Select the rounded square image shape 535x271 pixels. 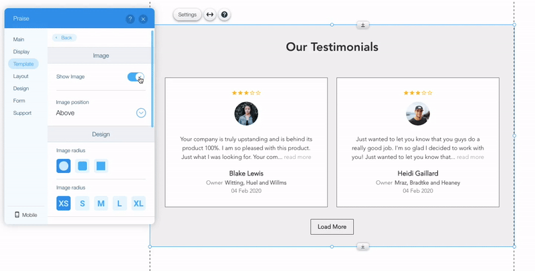pyautogui.click(x=82, y=166)
